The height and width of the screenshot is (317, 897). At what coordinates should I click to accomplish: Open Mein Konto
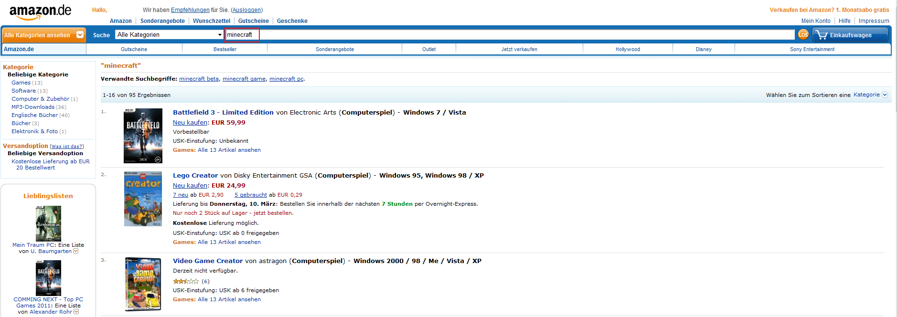[x=816, y=21]
